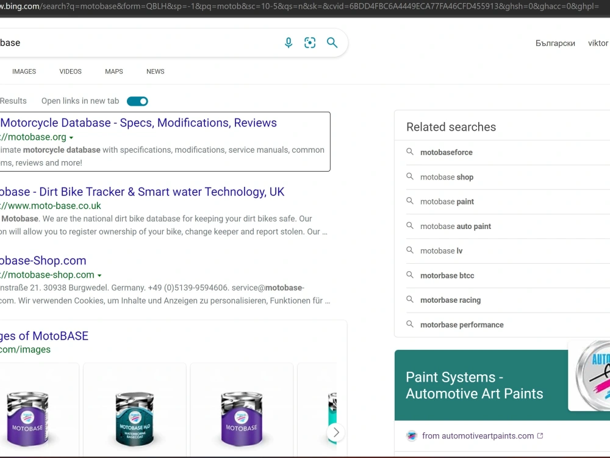610x458 pixels.
Task: Click the Automotive Art Paints favicon
Action: pyautogui.click(x=412, y=436)
